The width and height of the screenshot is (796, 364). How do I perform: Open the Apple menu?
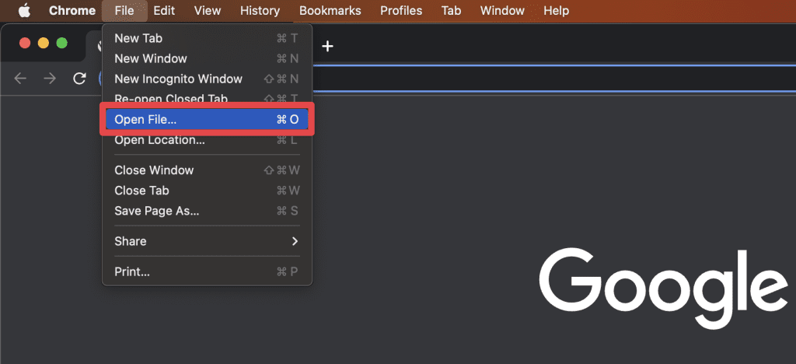coord(24,11)
